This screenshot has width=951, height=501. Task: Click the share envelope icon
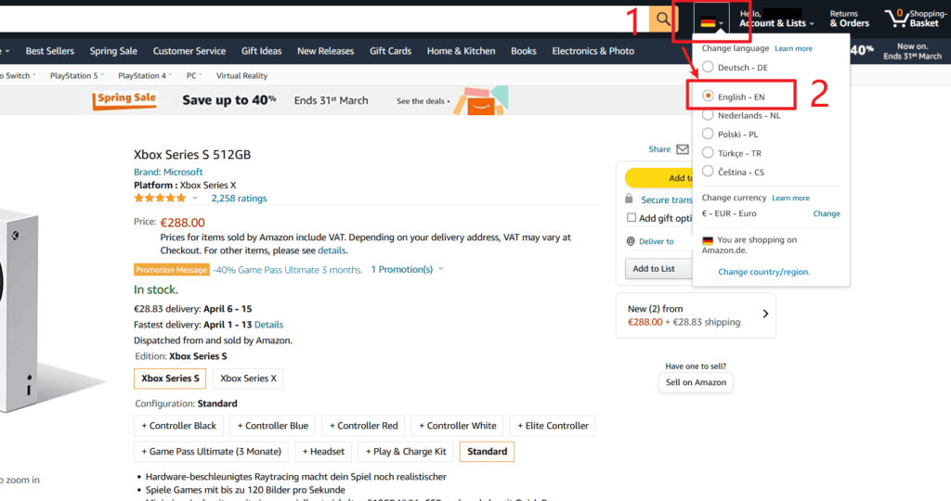[683, 148]
